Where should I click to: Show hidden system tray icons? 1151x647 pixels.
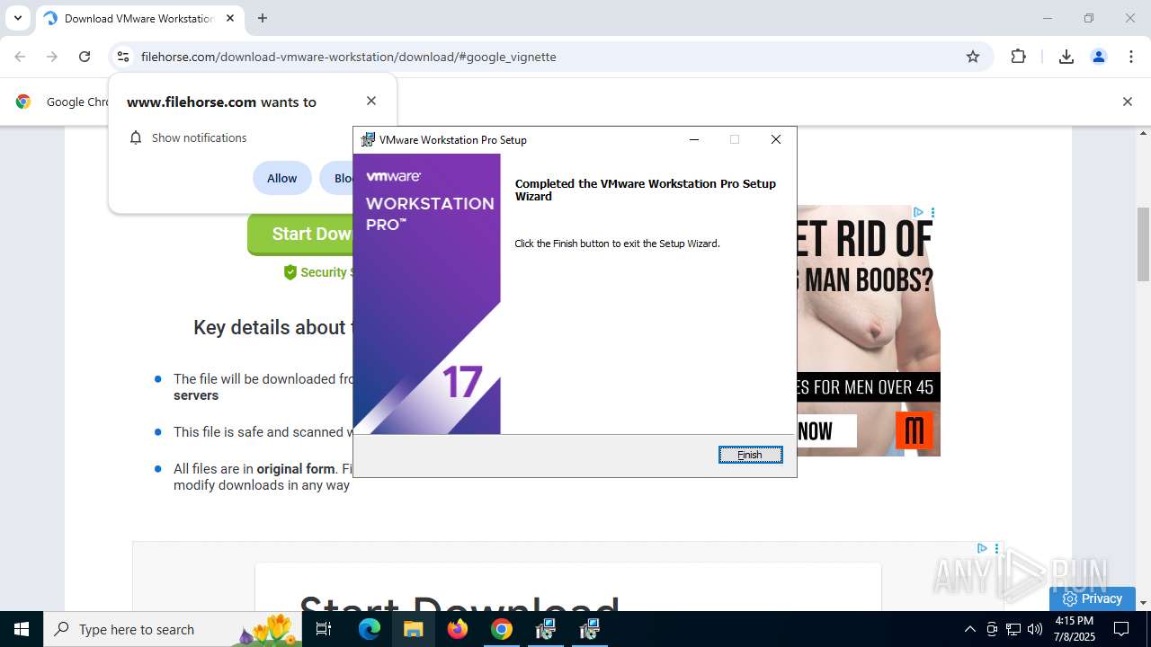coord(969,629)
